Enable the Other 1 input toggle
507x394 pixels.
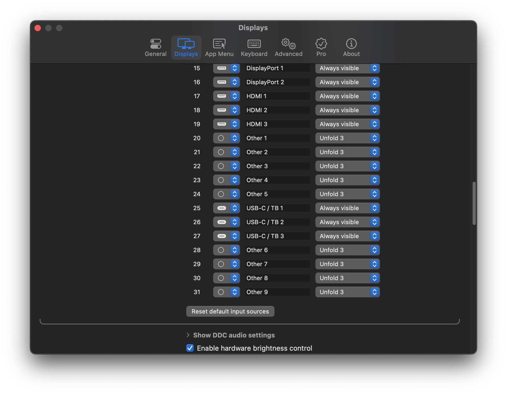(221, 138)
